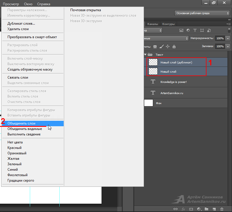Click the Заливка 100% value field
The height and width of the screenshot is (212, 232).
[220, 46]
